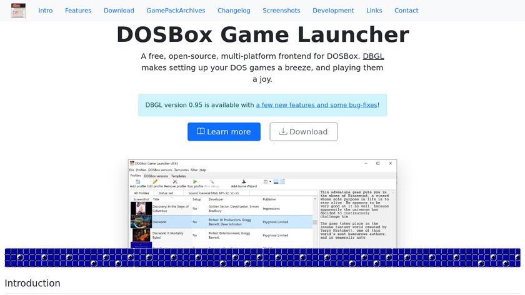Open the Links nav item
The height and width of the screenshot is (295, 525).
(x=374, y=11)
